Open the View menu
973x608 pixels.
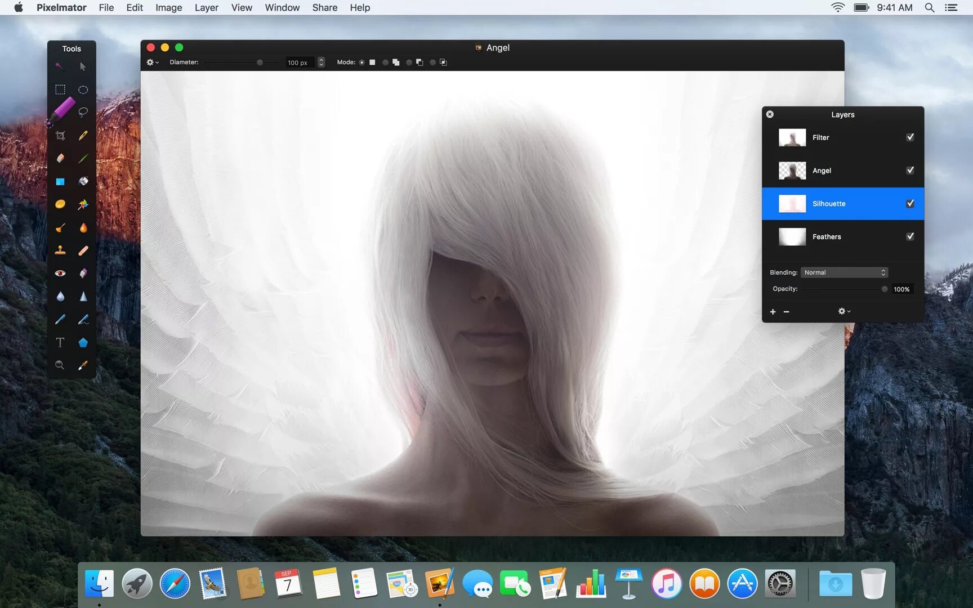tap(242, 7)
